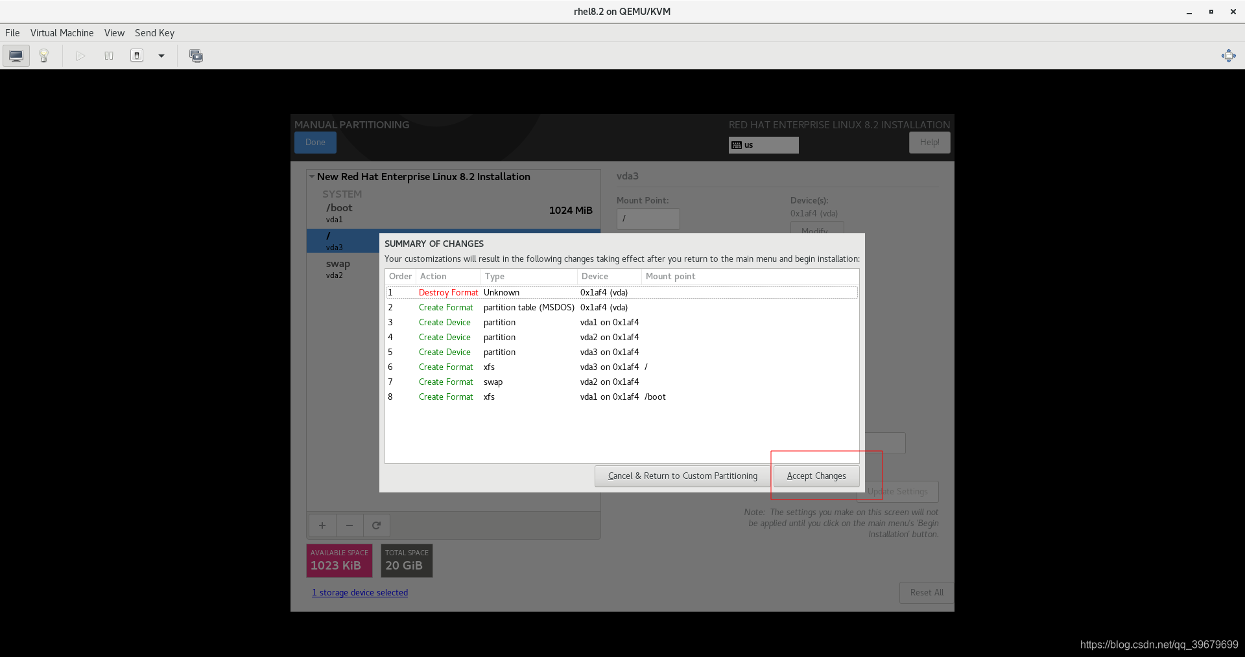Select row 7 Create Format swap
This screenshot has width=1245, height=657.
pyautogui.click(x=622, y=382)
